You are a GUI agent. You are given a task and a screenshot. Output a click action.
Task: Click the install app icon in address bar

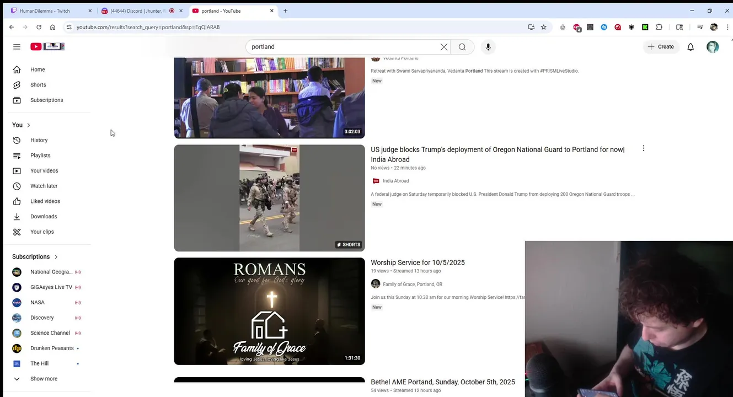(x=531, y=27)
